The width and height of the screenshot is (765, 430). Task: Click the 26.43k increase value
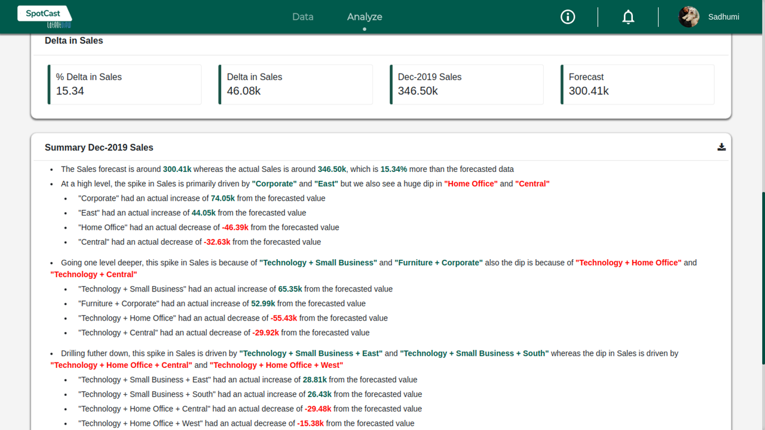pyautogui.click(x=320, y=394)
